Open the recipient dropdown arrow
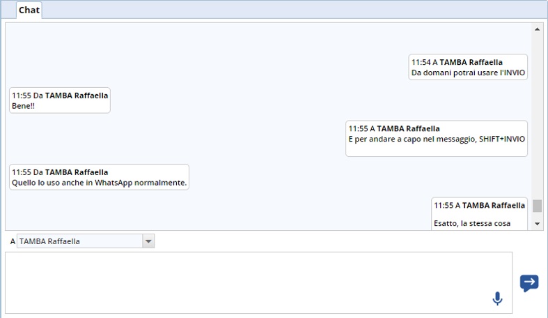The height and width of the screenshot is (318, 548). click(148, 241)
